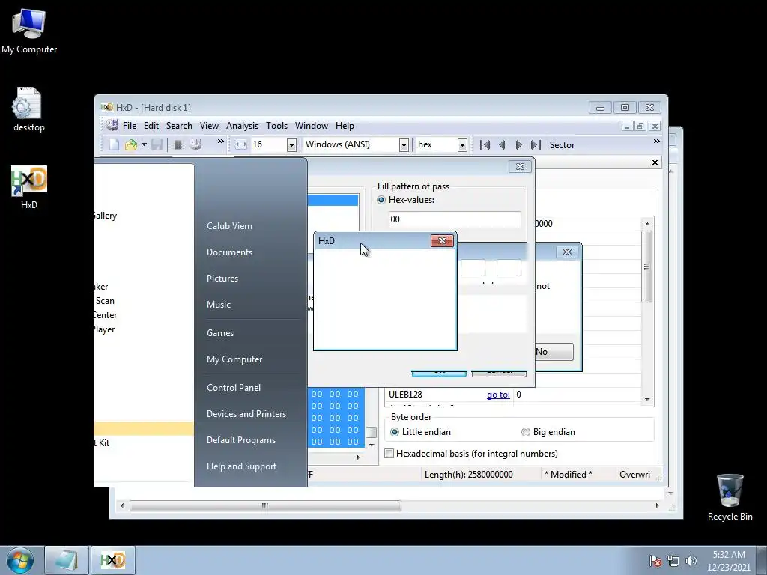Open Pictures from the Start menu
The width and height of the screenshot is (767, 575).
click(x=222, y=279)
